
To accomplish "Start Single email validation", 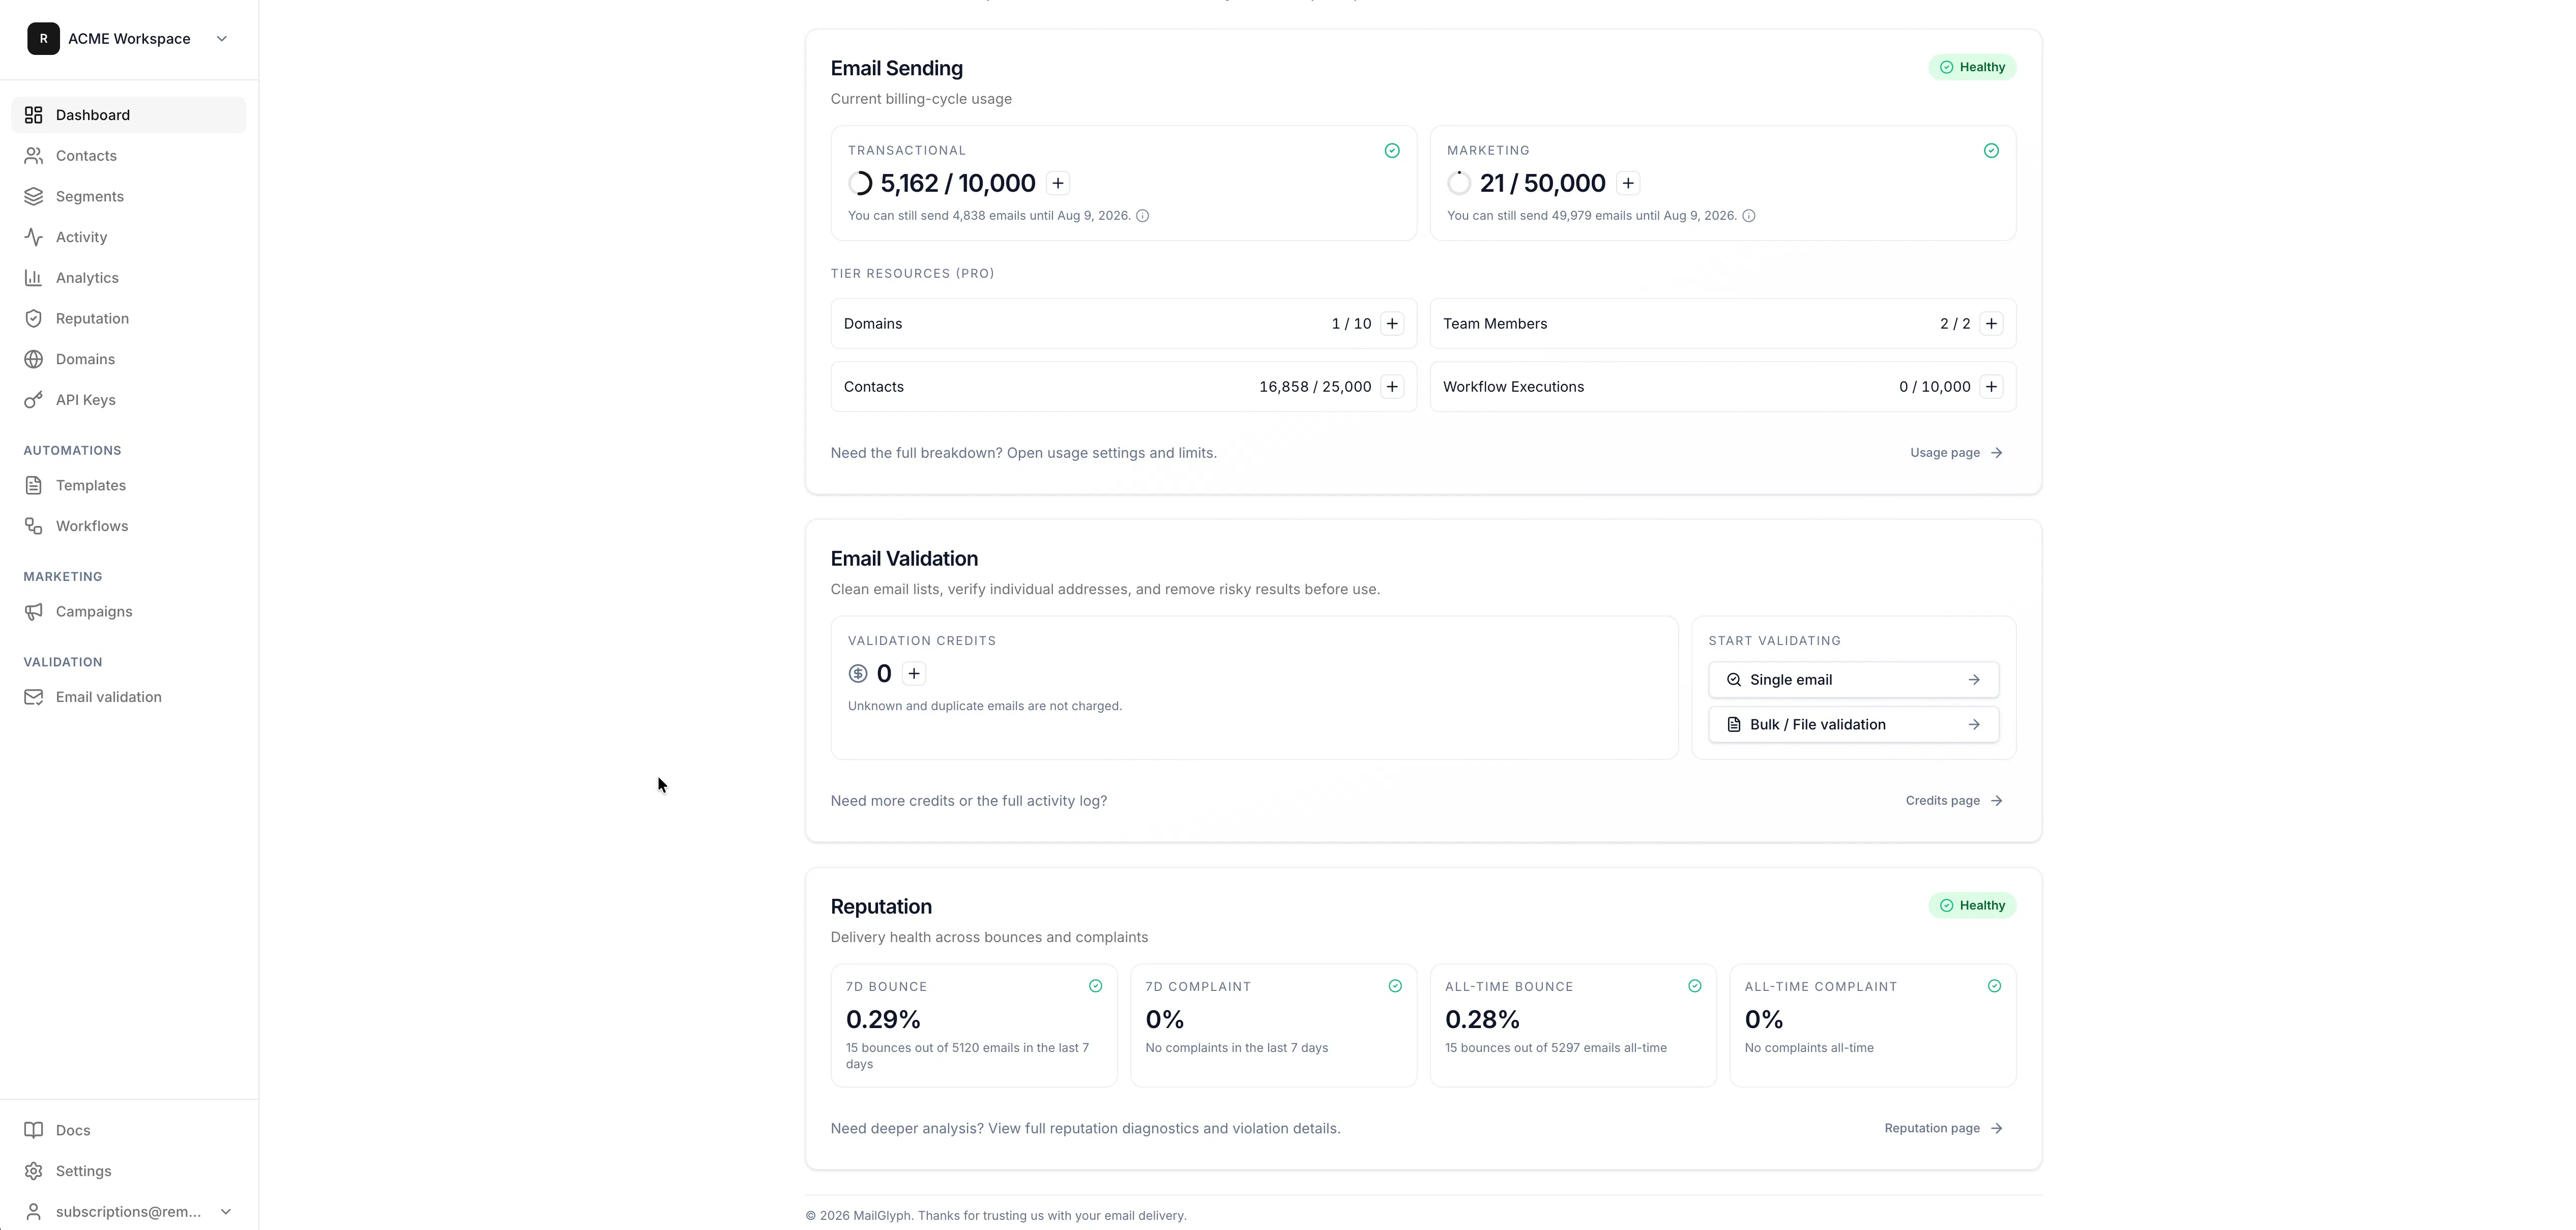I will click(1853, 680).
